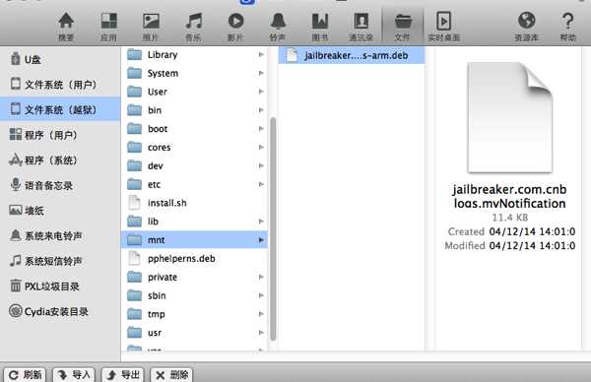Open the 实时桌面 (Live Desktop) tab
591x382 pixels.
pos(443,27)
